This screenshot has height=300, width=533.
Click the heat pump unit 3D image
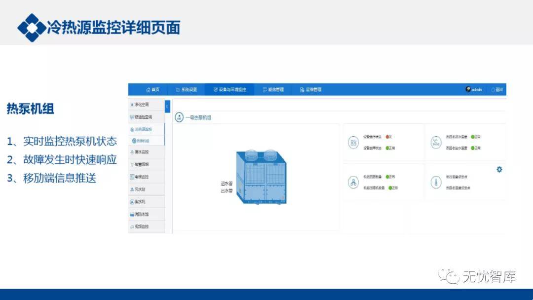coord(261,177)
